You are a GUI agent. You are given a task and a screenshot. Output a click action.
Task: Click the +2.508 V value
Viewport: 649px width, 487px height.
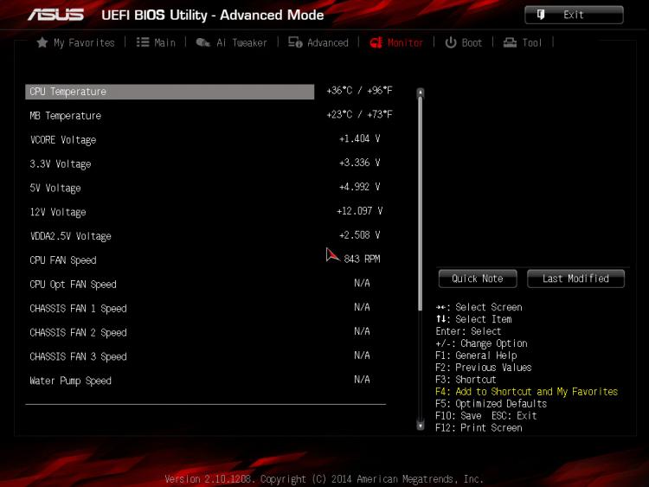pos(360,235)
